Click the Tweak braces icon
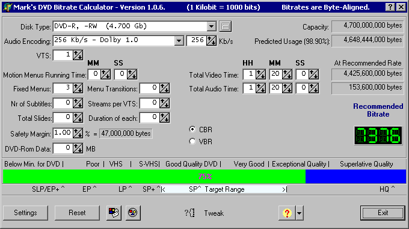 pyautogui.click(x=189, y=213)
